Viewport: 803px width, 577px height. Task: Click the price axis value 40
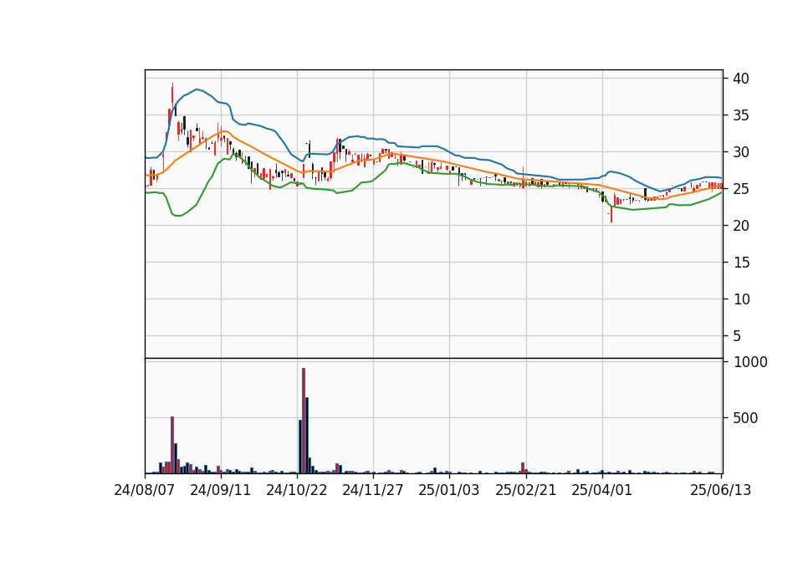click(741, 79)
